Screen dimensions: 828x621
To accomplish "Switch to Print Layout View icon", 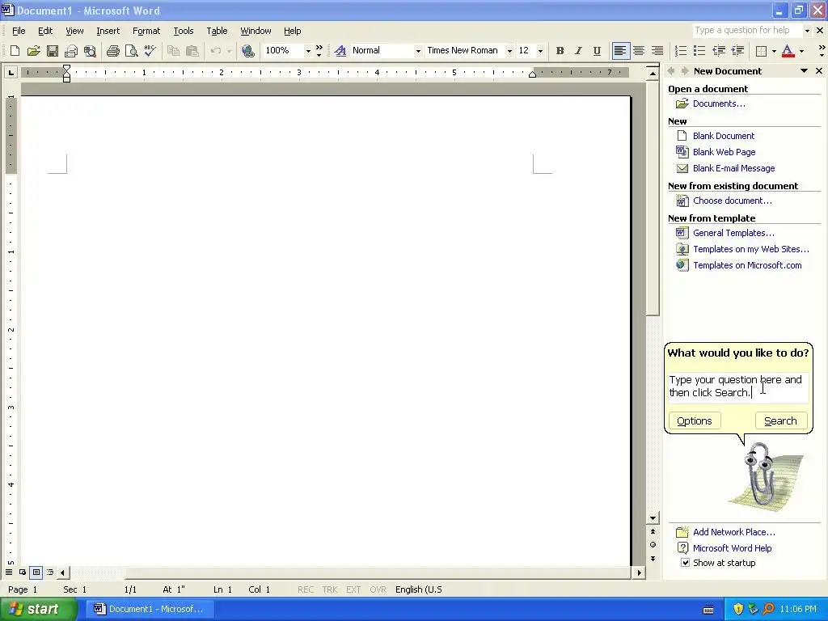I will pos(36,572).
